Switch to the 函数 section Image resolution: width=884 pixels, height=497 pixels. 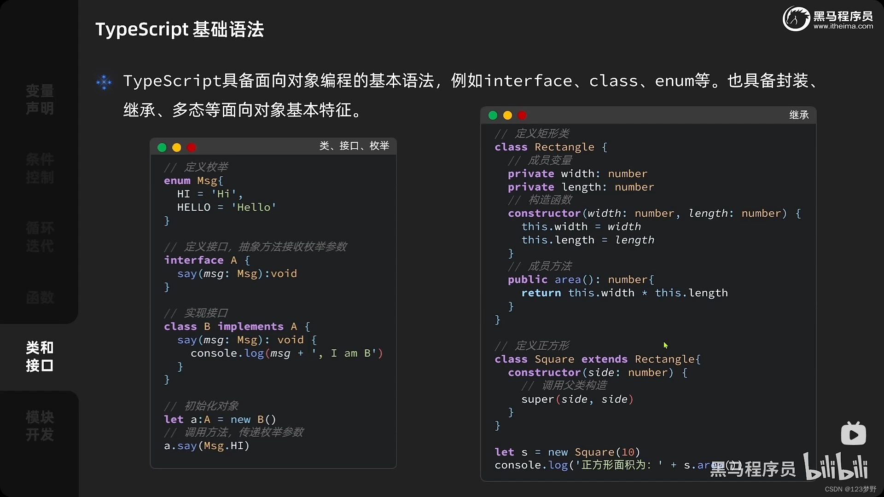click(x=39, y=297)
